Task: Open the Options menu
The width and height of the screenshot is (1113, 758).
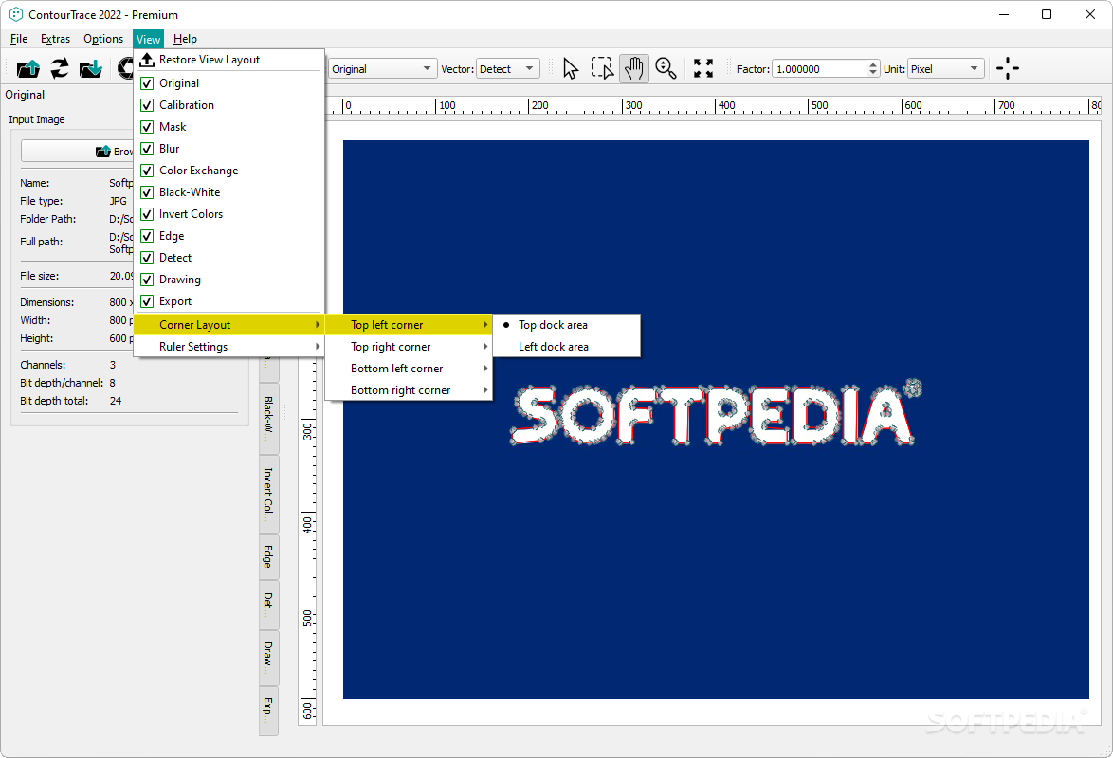Action: coord(103,39)
